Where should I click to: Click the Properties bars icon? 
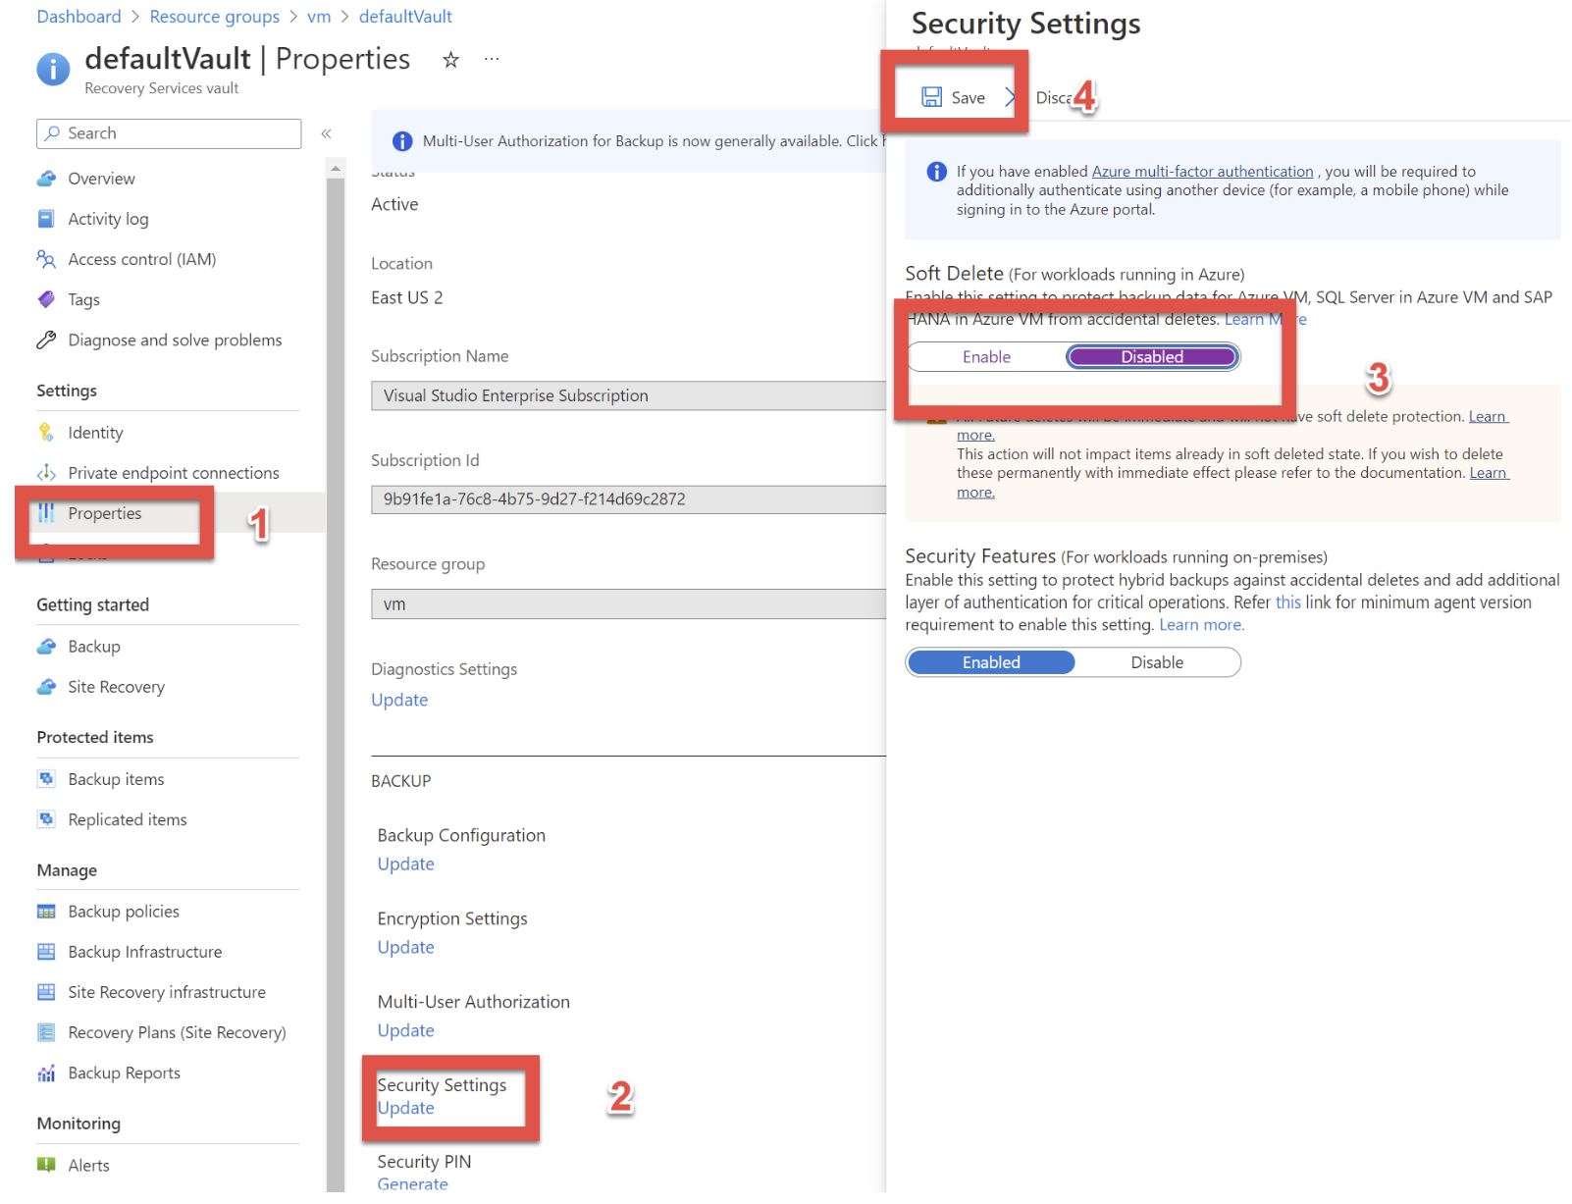[x=46, y=513]
